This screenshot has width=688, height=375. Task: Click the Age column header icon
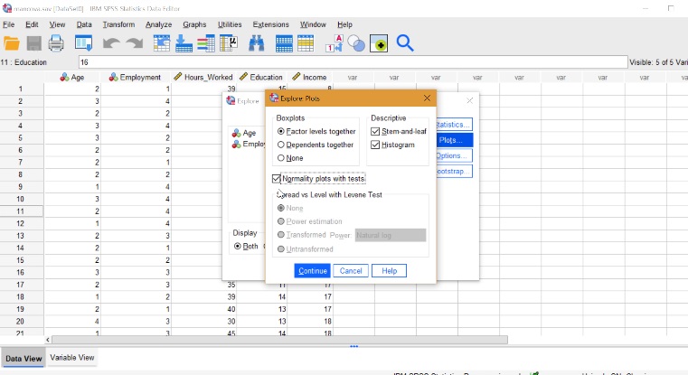point(64,77)
